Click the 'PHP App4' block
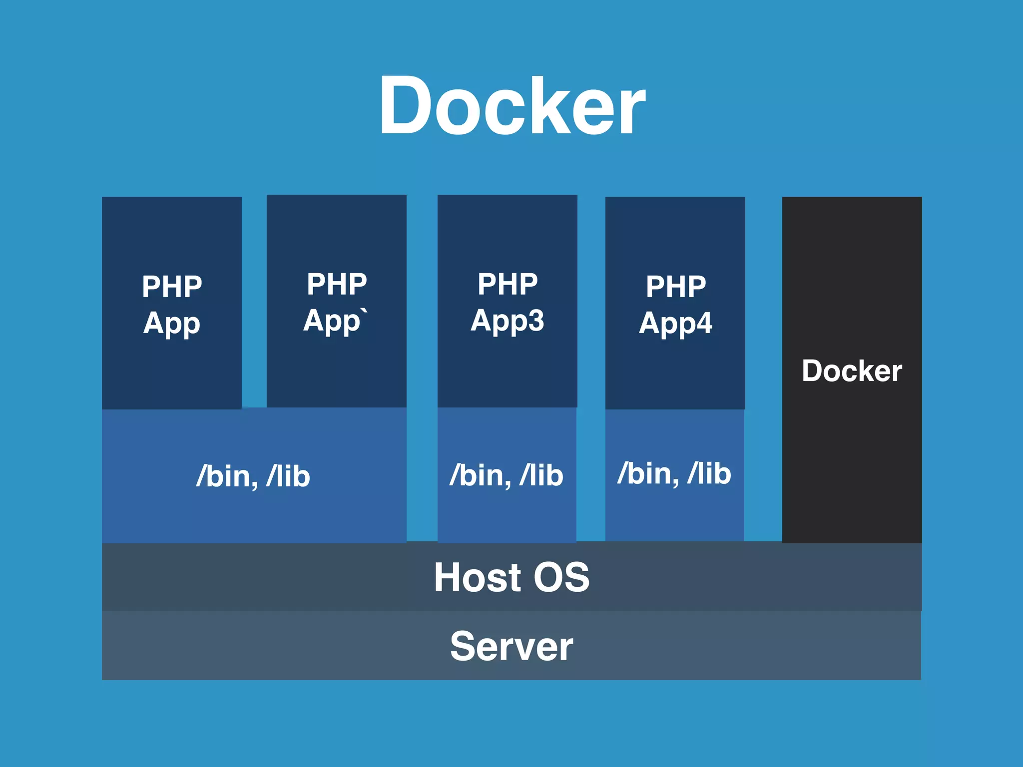 click(675, 303)
